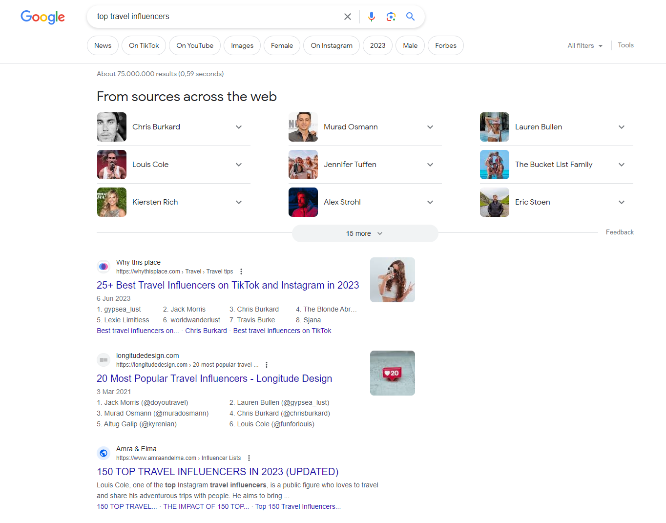The height and width of the screenshot is (523, 666).
Task: Open truncated Best travel influencers on... sitelink
Action: point(138,331)
